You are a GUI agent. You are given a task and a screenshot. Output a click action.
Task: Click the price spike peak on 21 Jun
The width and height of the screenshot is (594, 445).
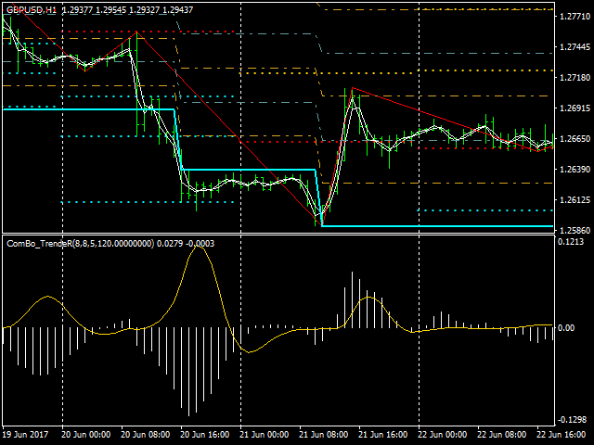point(352,90)
